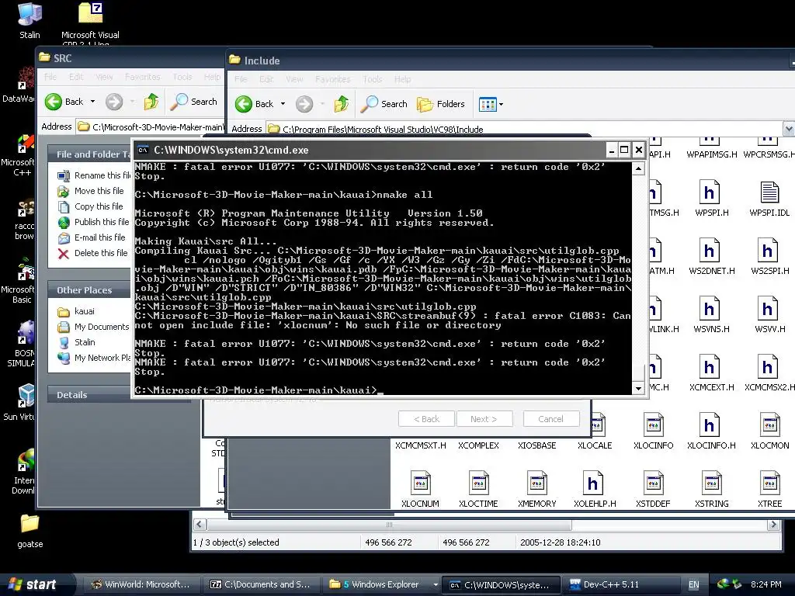Select the XOLEHLP.H file

[595, 490]
